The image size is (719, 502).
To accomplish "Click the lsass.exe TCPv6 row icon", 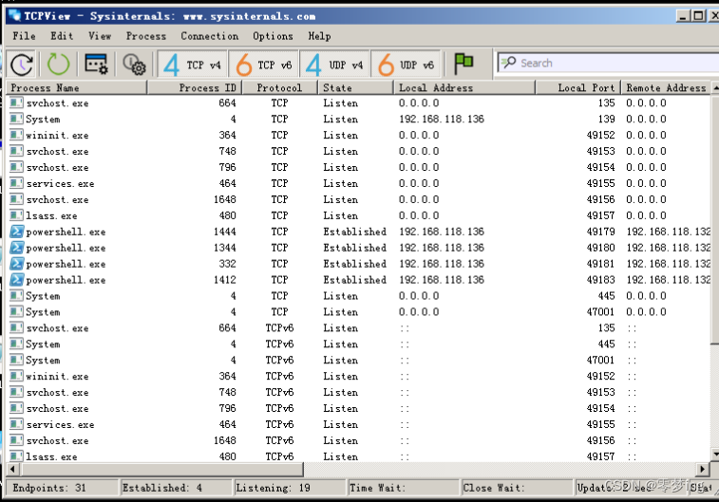I will 16,456.
